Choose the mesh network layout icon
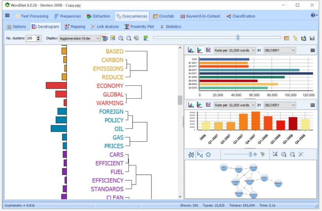This screenshot has width=322, height=211. 191,155
